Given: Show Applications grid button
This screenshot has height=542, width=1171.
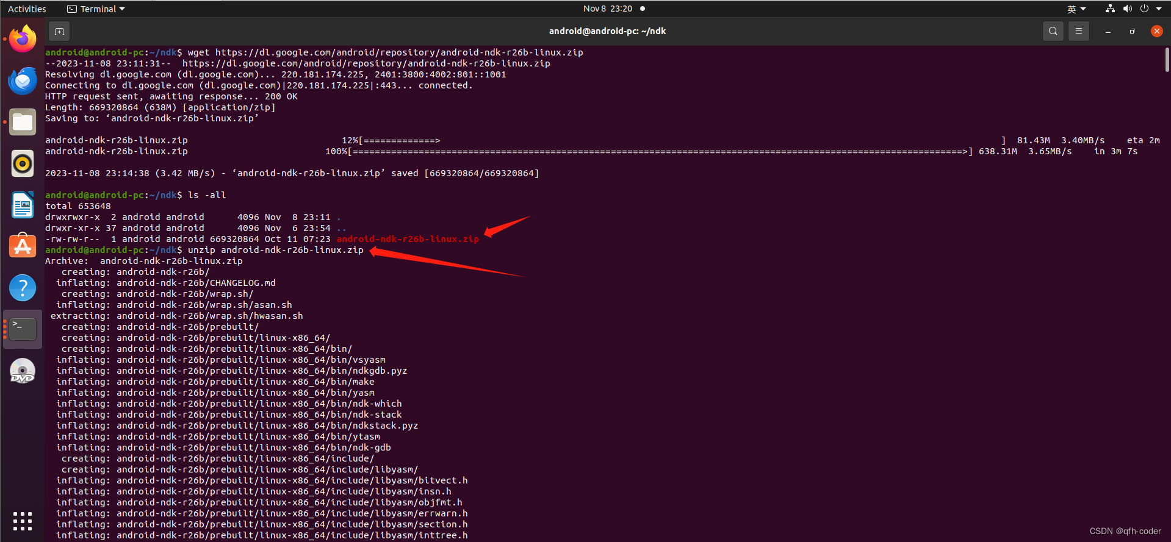Looking at the screenshot, I should click(x=23, y=521).
